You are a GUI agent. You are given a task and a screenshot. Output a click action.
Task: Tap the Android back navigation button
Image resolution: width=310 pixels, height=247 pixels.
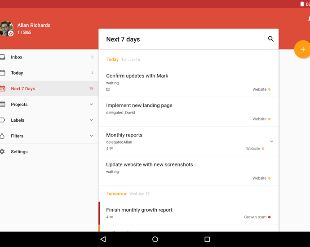103,239
